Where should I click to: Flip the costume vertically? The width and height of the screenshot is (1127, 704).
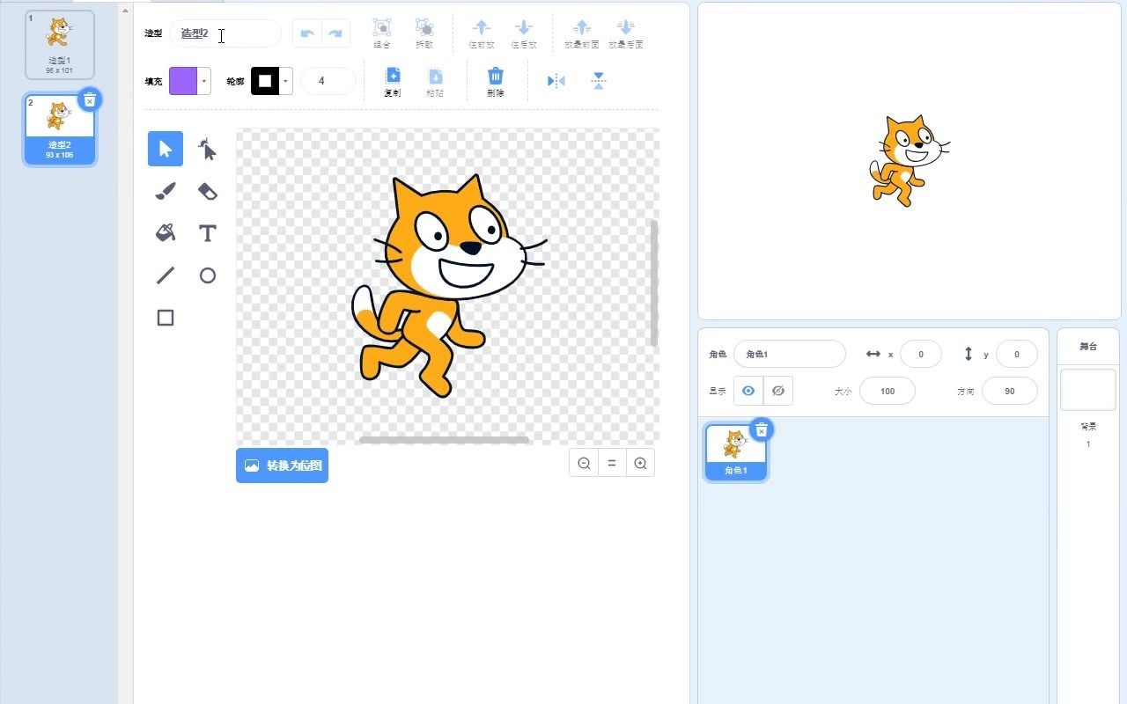[599, 81]
